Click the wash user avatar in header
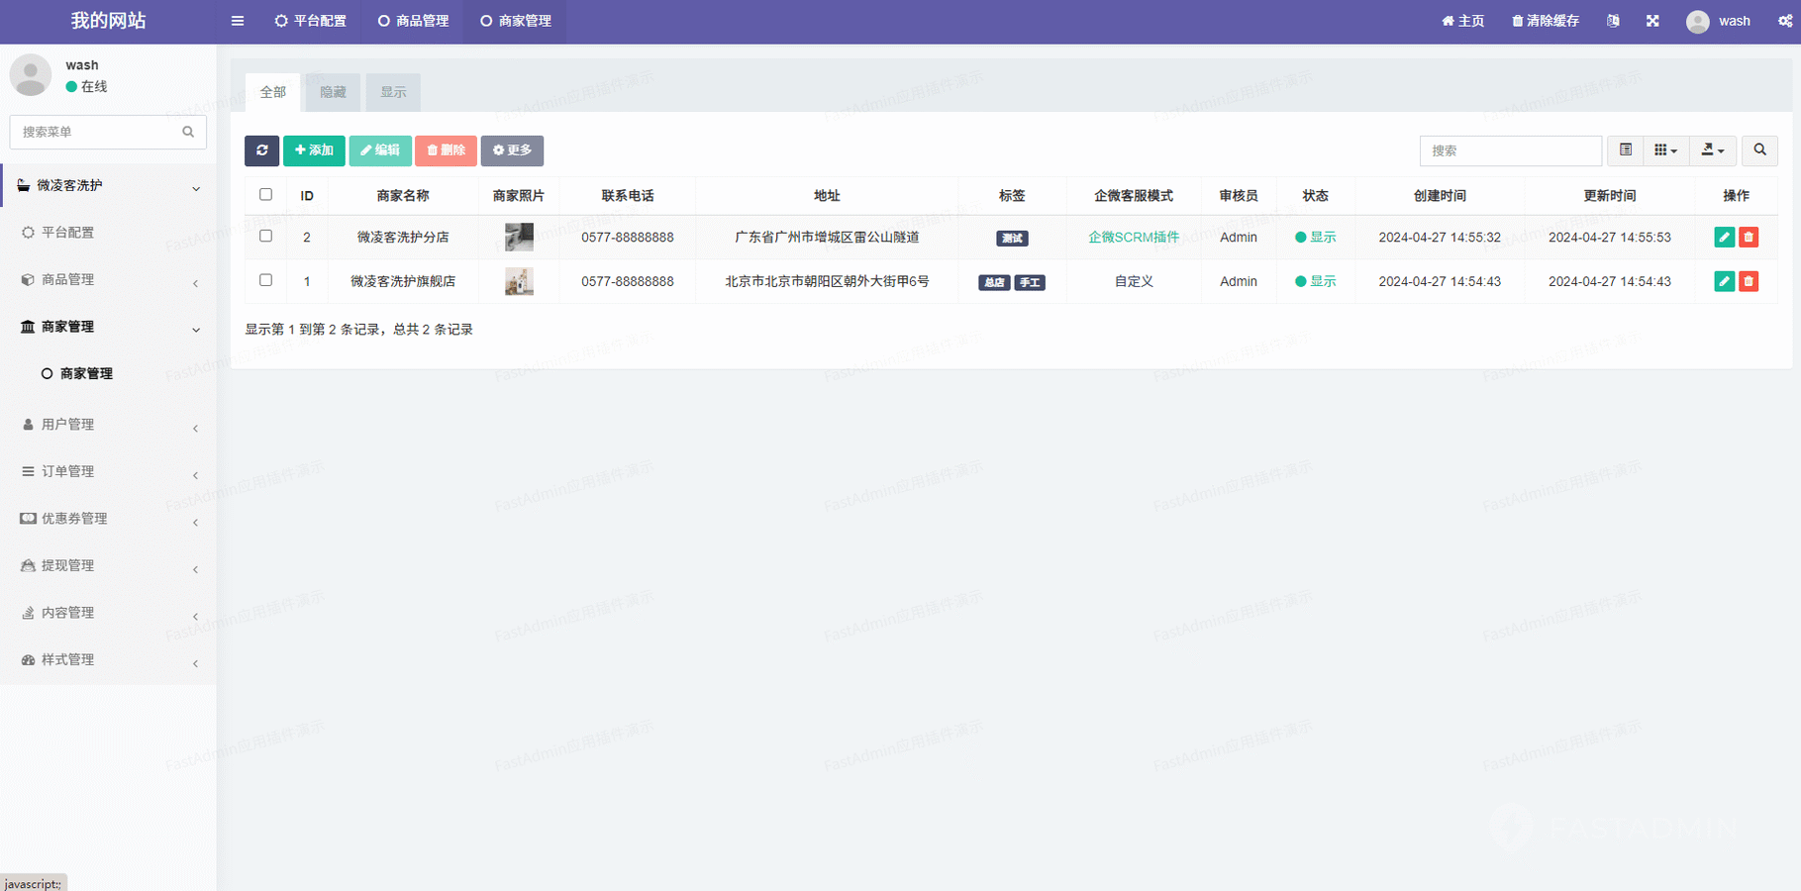The height and width of the screenshot is (891, 1801). [1697, 21]
